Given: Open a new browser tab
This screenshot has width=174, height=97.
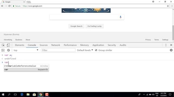Looking at the screenshot, I should [29, 2].
